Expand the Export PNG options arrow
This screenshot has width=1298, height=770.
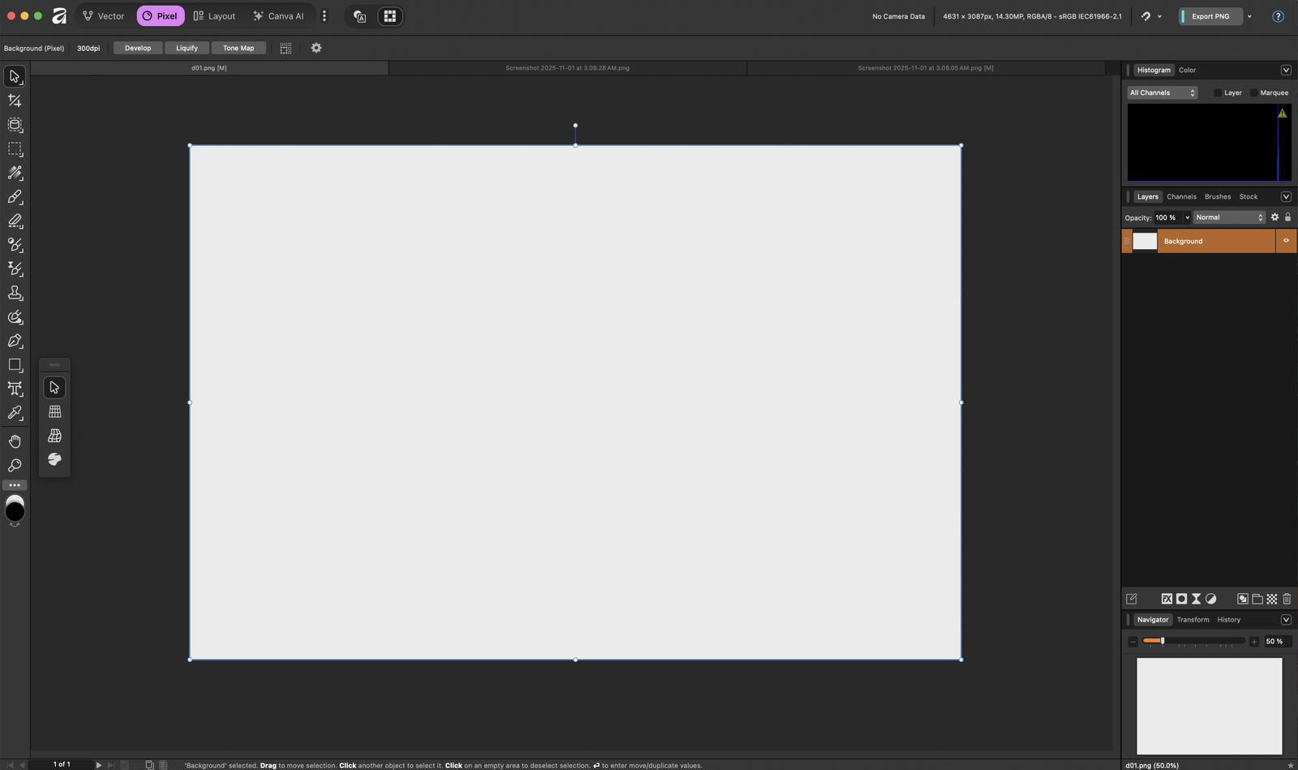[x=1249, y=16]
